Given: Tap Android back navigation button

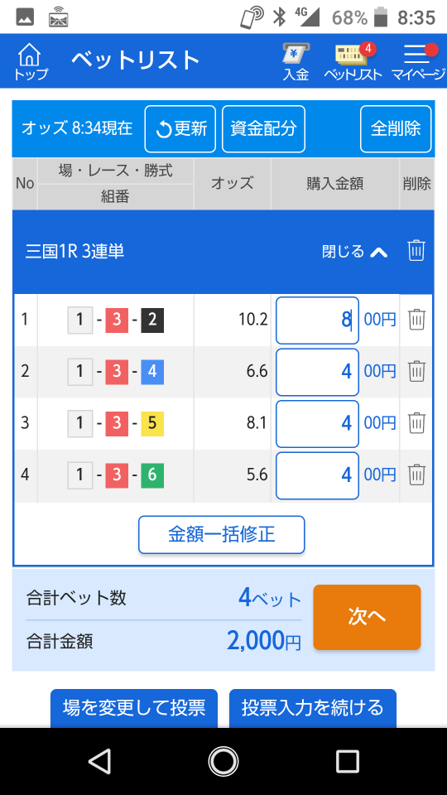Looking at the screenshot, I should [x=99, y=761].
